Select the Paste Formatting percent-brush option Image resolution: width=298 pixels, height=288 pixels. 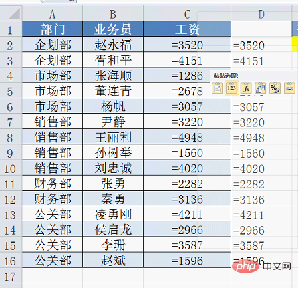pyautogui.click(x=275, y=88)
